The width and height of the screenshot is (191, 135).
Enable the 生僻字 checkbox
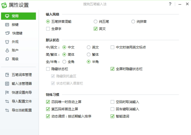pyautogui.click(x=48, y=29)
